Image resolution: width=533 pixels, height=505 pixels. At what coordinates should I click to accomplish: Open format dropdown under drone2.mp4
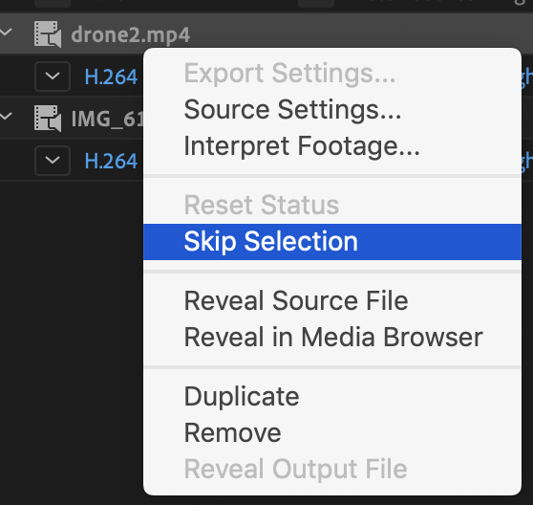53,77
